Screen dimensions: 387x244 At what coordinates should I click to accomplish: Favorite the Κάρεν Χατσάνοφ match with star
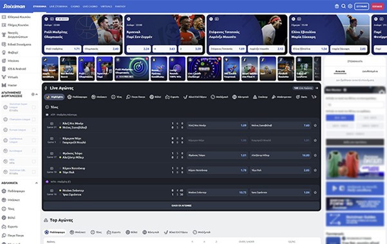pyautogui.click(x=315, y=170)
